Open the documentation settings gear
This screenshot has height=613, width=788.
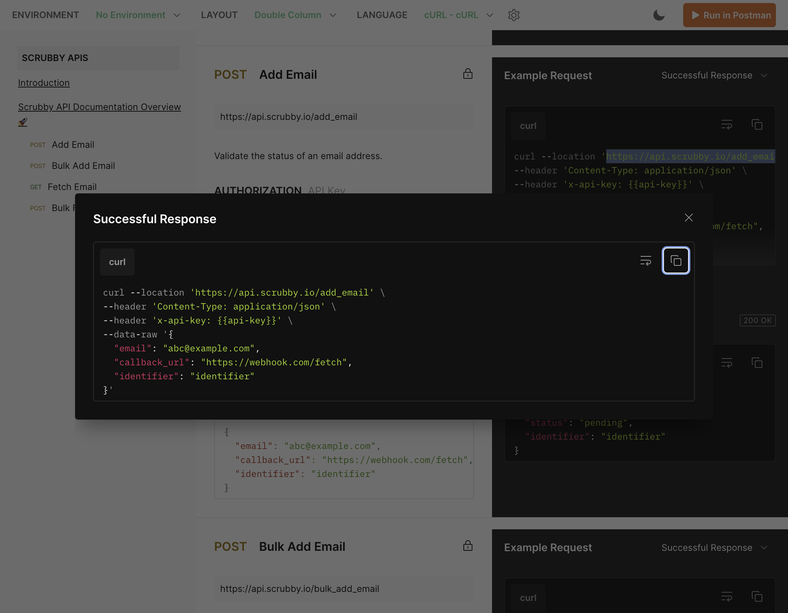click(x=514, y=15)
